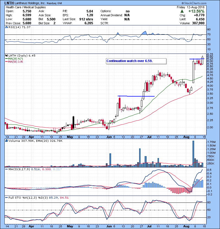Screen dimensions: 220x229
Task: Click the green MA(20) legend line
Action: pos(6,59)
